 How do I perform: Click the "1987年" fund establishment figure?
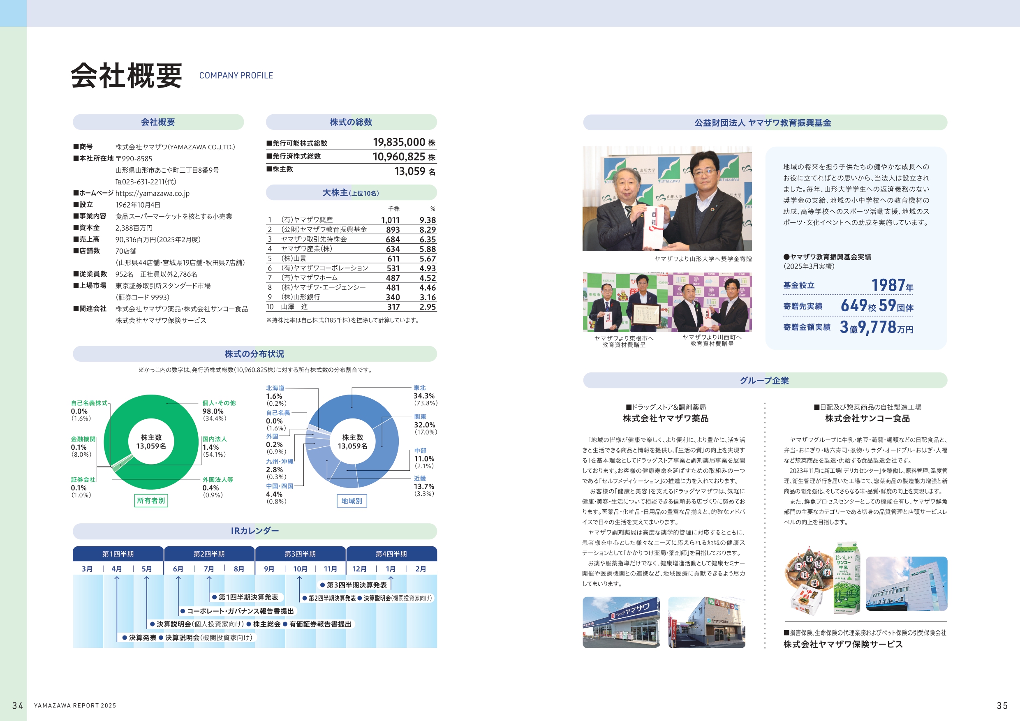tap(892, 285)
